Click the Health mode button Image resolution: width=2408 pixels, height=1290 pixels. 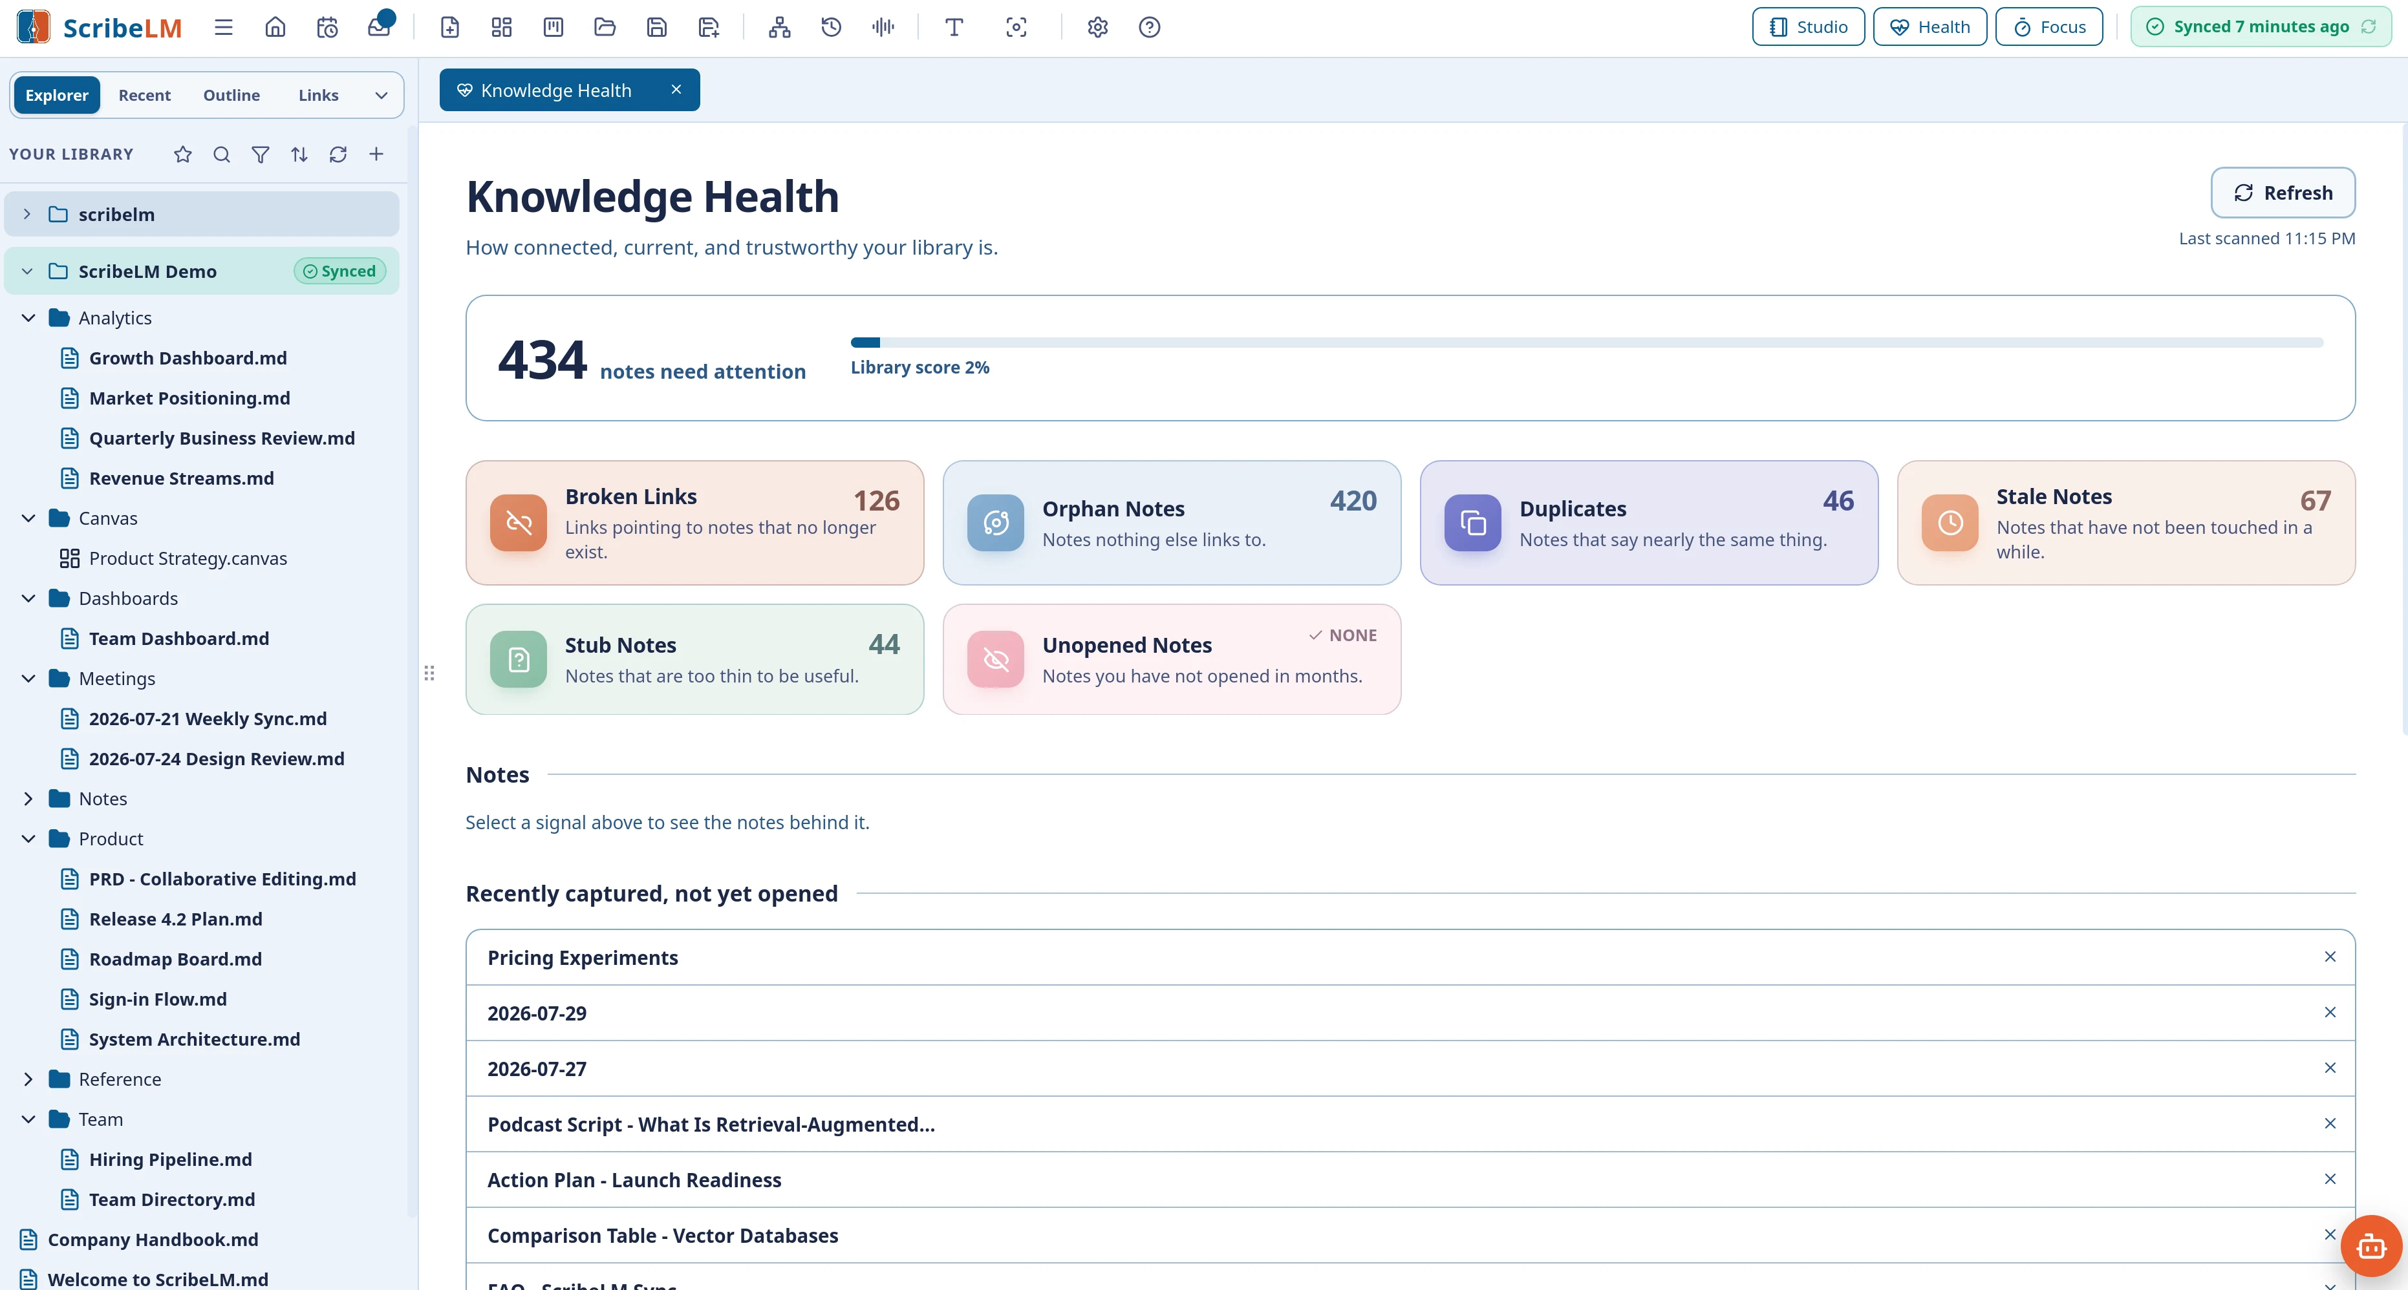coord(1930,27)
